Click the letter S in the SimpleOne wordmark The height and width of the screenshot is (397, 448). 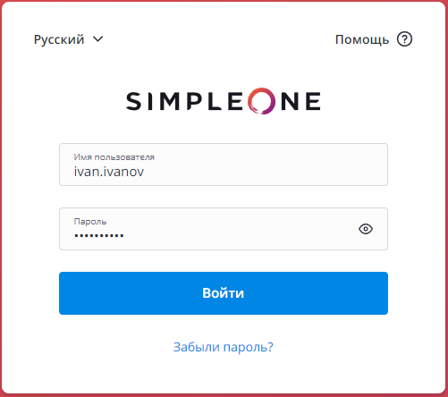click(133, 101)
